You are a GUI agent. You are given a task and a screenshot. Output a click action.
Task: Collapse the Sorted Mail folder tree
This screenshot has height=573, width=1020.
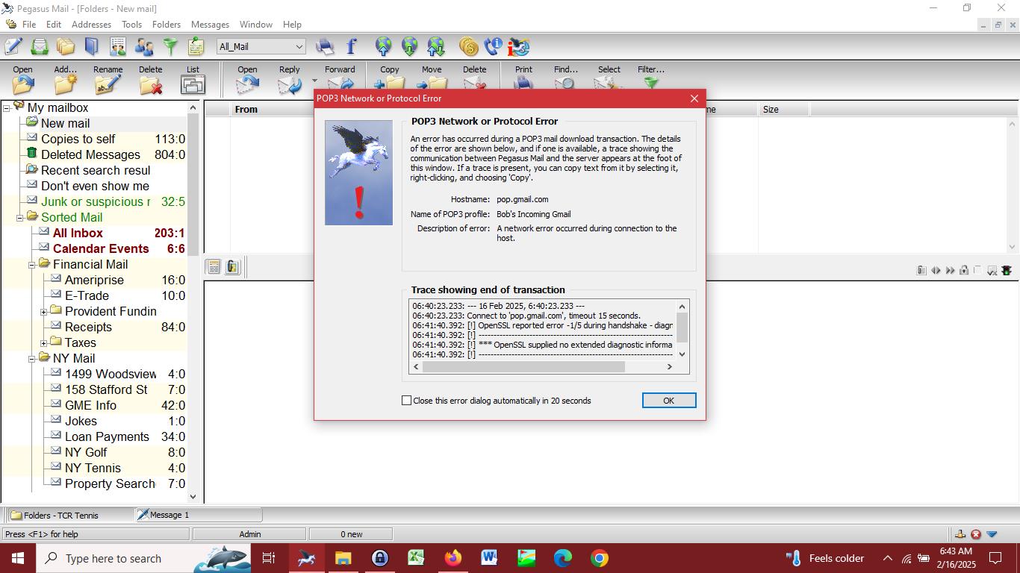click(x=20, y=218)
